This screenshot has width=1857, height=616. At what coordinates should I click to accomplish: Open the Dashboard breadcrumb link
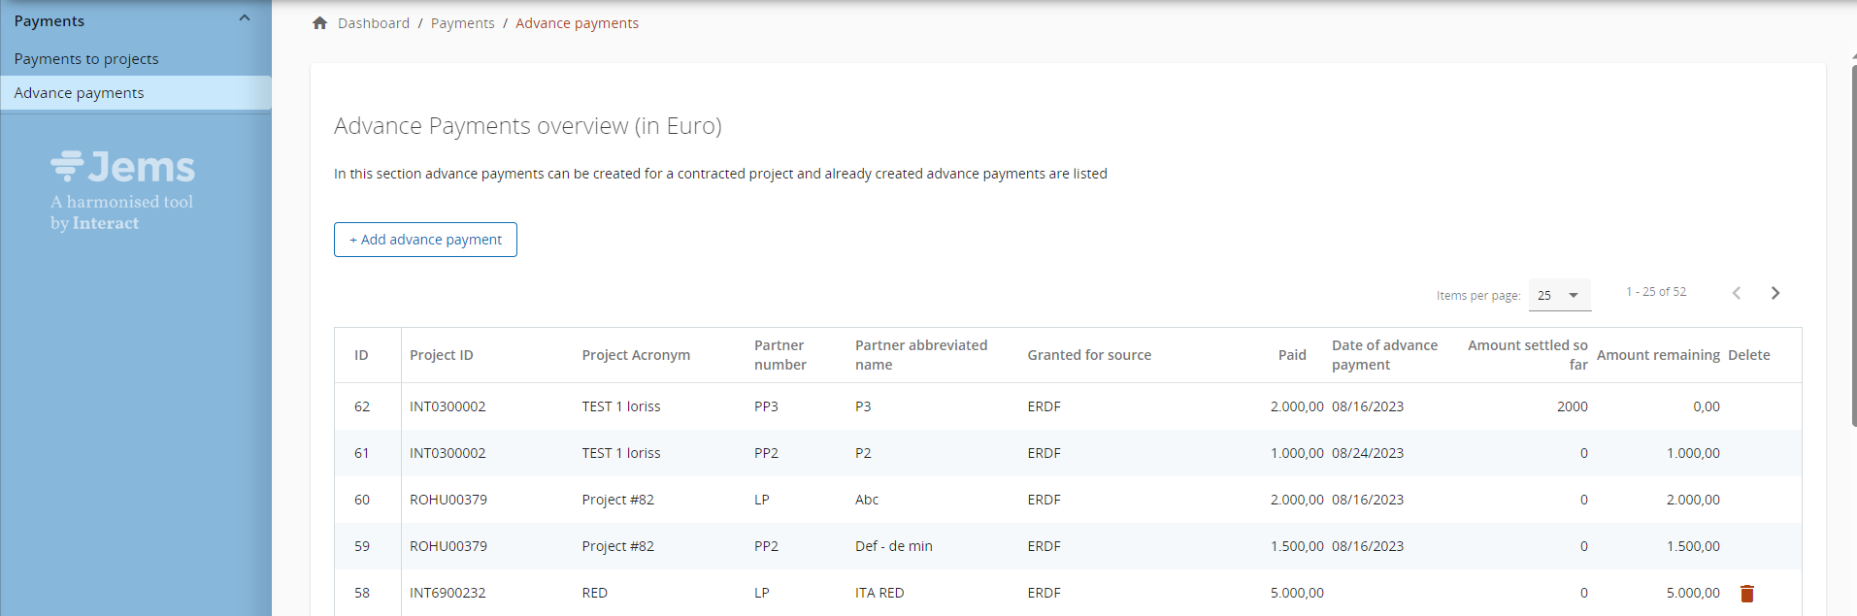pyautogui.click(x=373, y=23)
